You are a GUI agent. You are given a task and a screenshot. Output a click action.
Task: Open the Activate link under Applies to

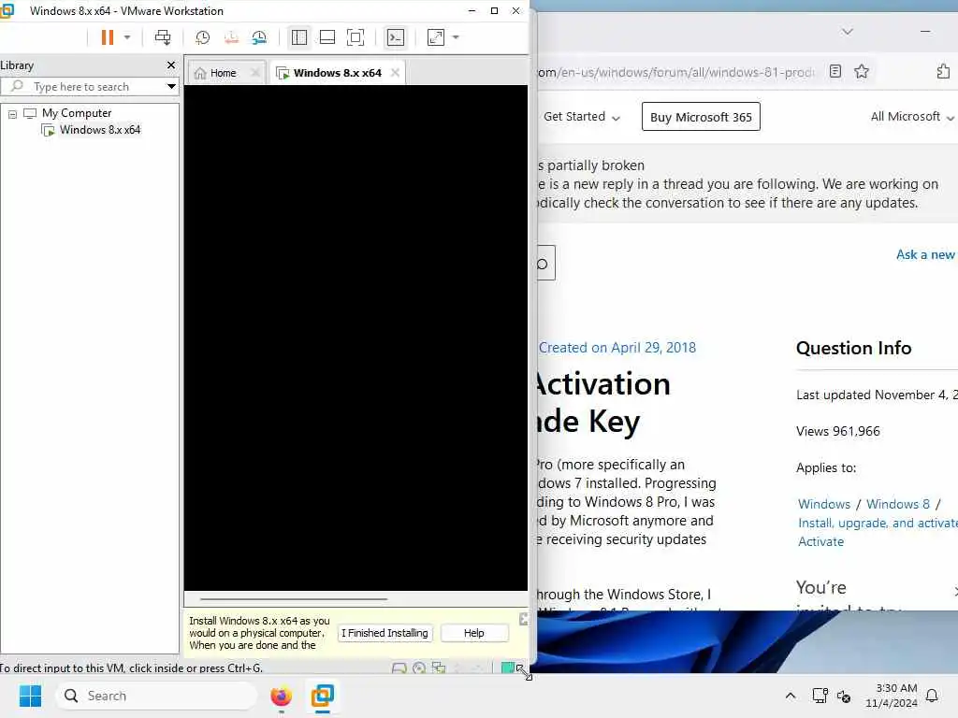(x=820, y=541)
